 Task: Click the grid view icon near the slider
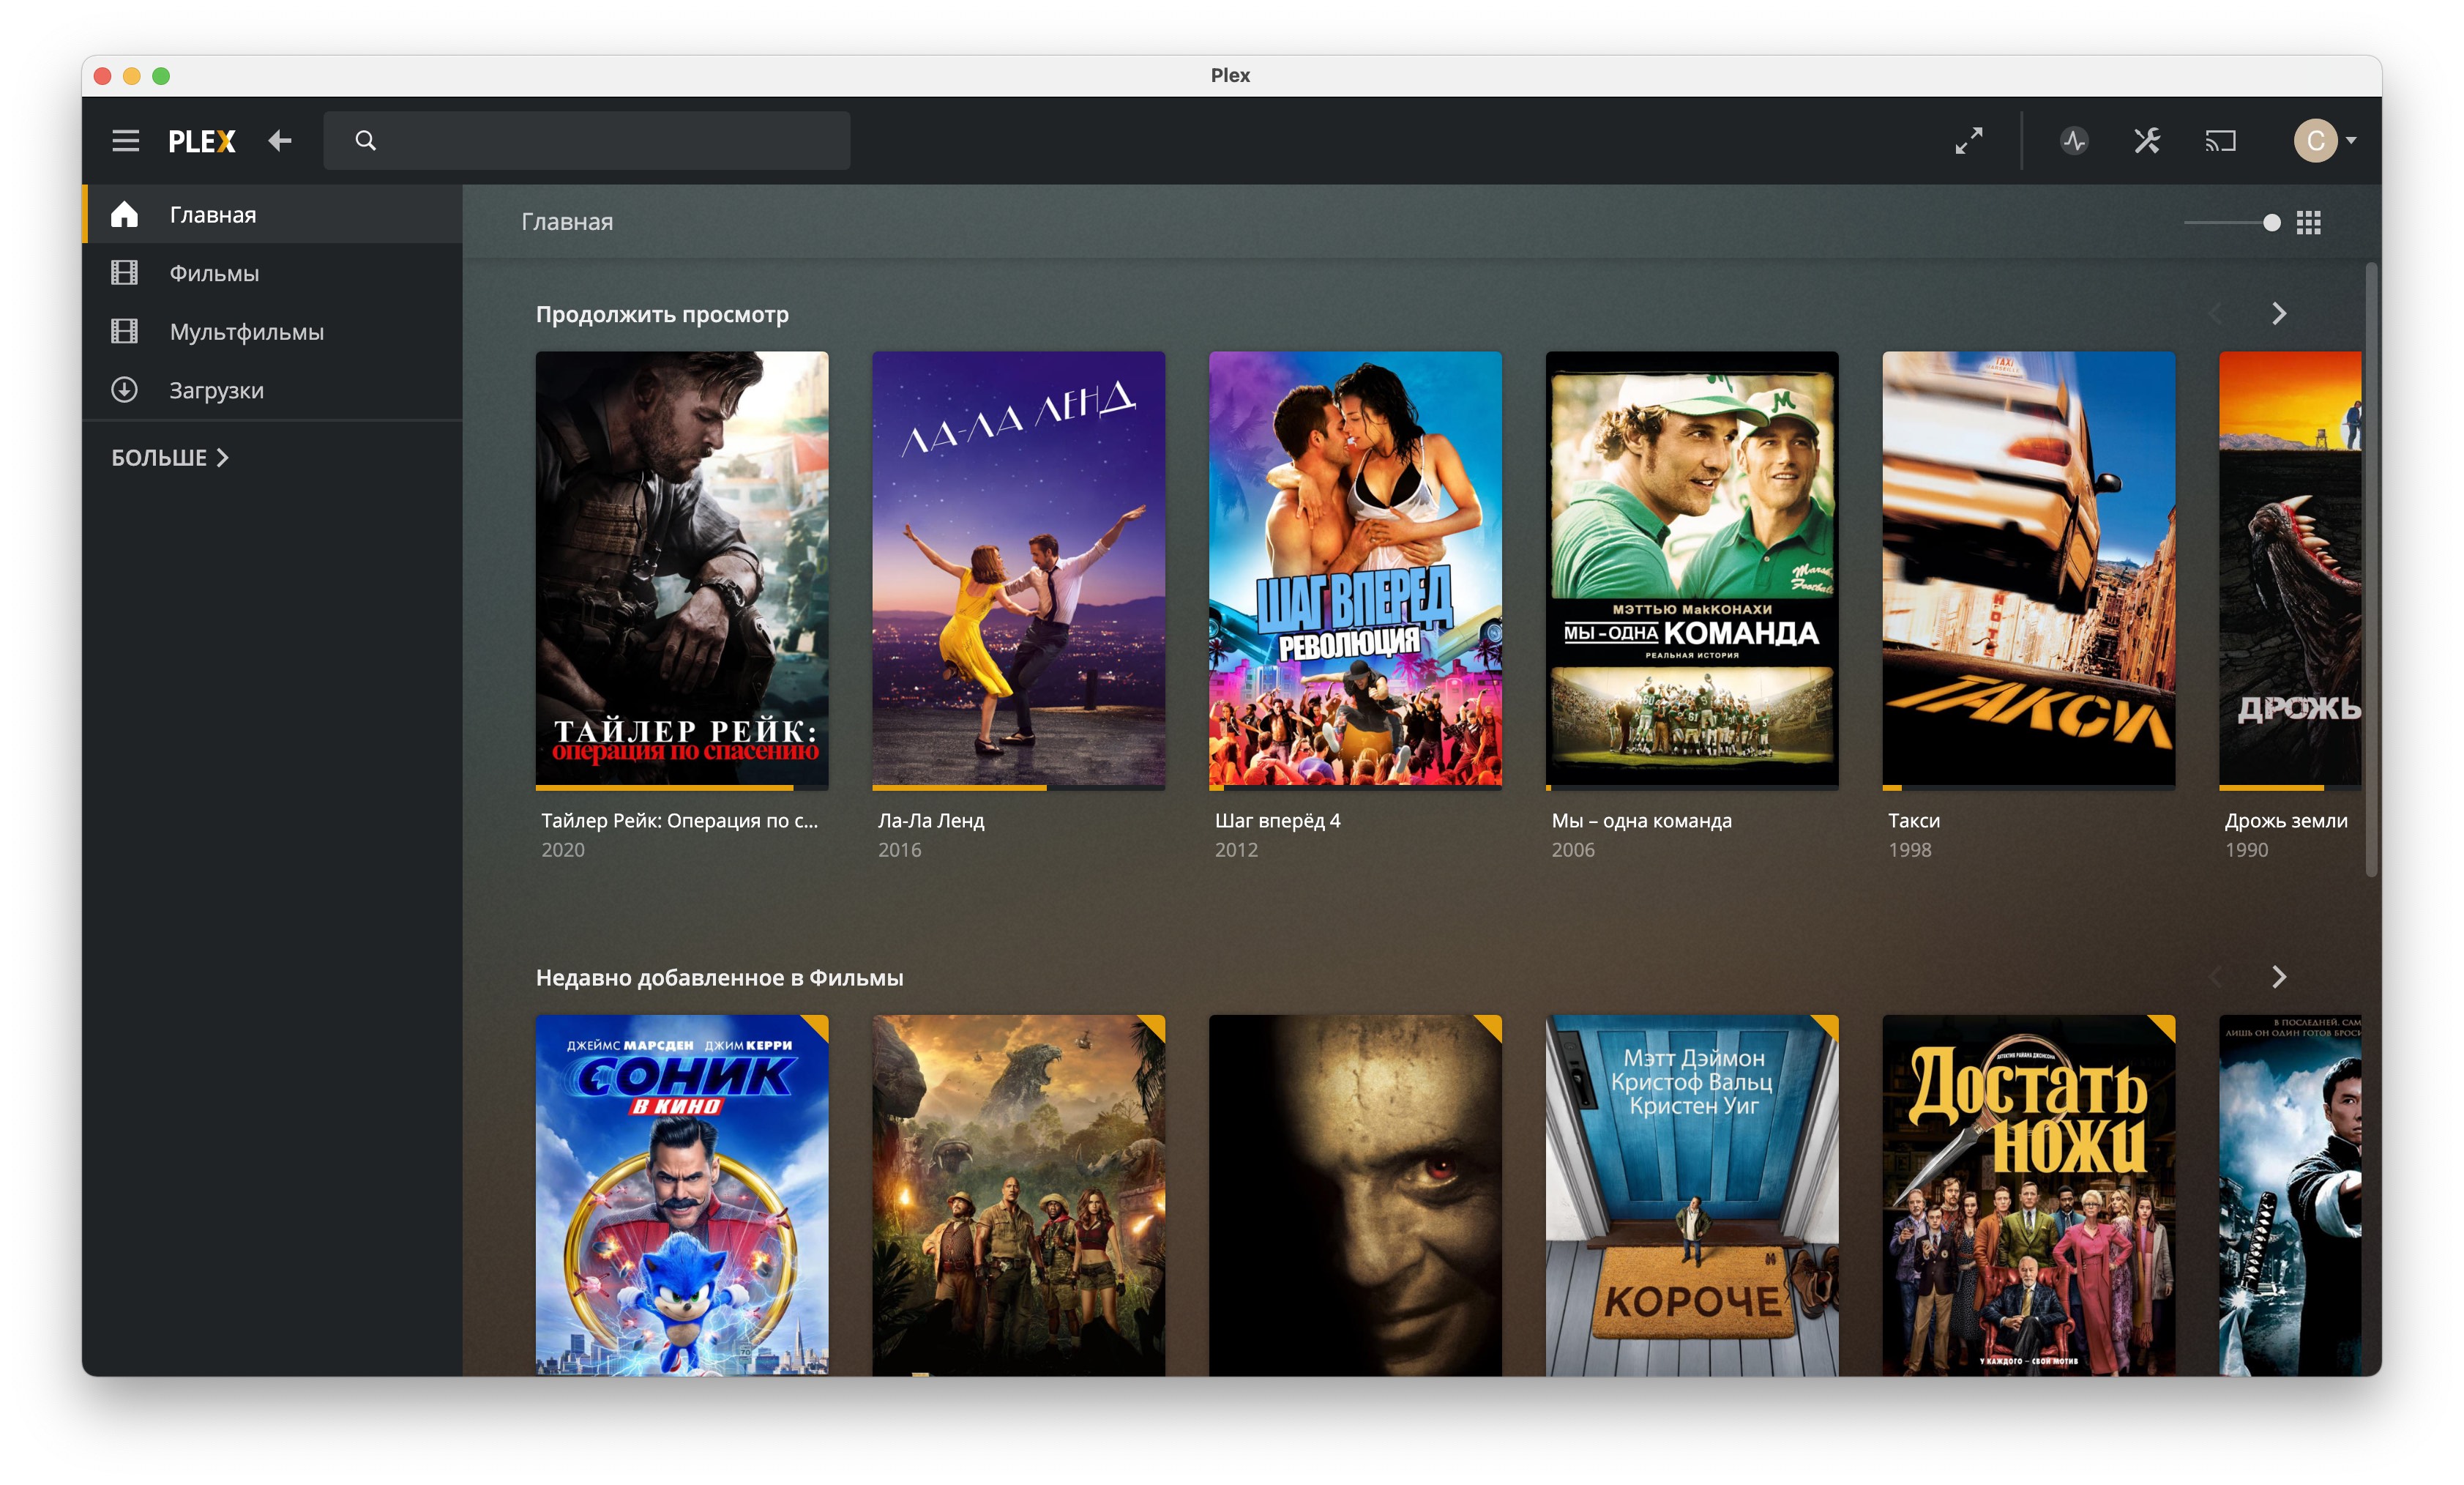pos(2308,222)
